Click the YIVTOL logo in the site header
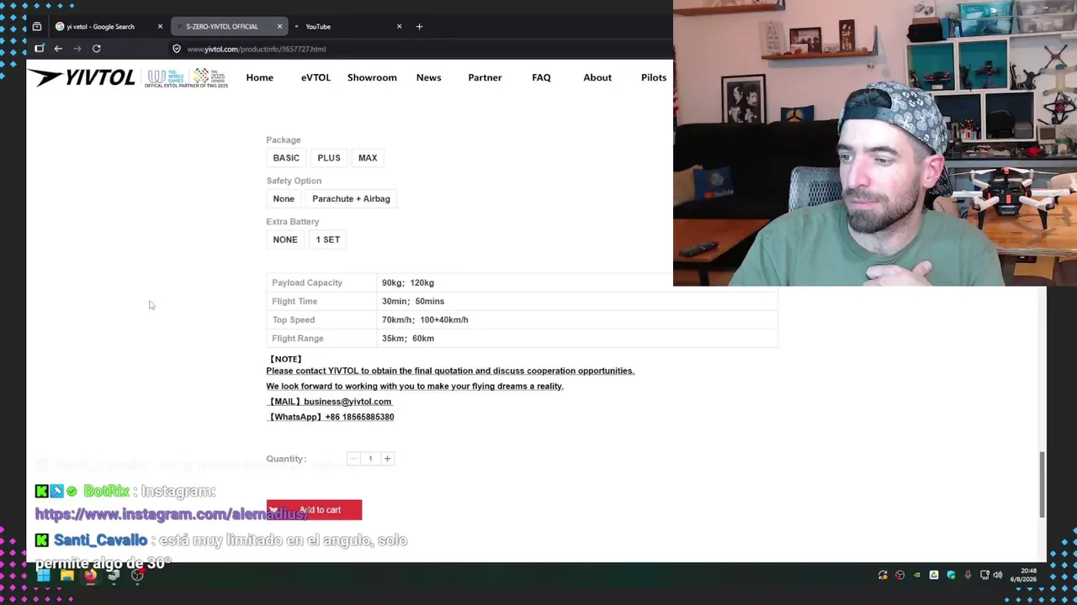This screenshot has width=1077, height=605. point(82,77)
